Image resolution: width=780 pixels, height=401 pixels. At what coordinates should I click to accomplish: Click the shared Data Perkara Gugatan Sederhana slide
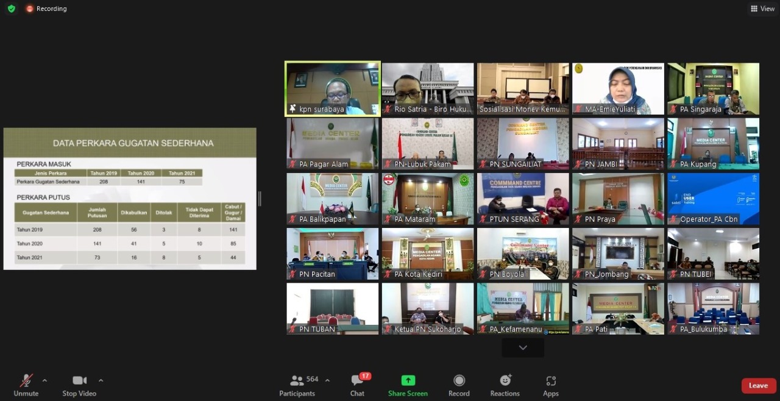tap(130, 199)
